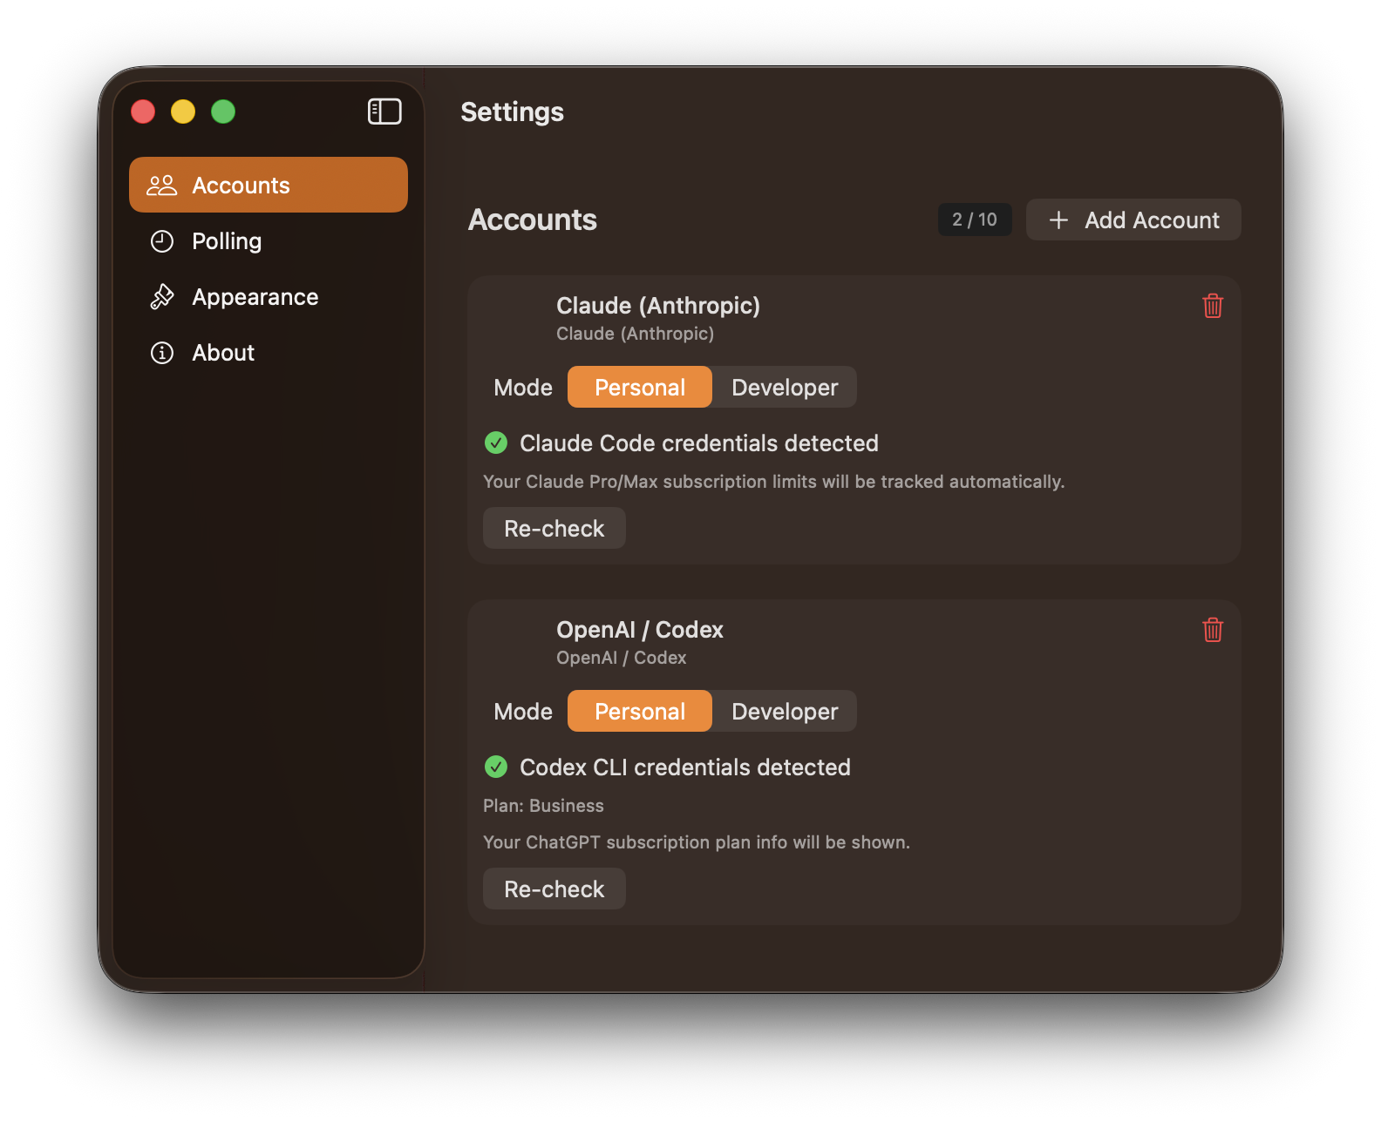The height and width of the screenshot is (1122, 1381).
Task: Re-check Codex CLI credentials
Action: (x=554, y=889)
